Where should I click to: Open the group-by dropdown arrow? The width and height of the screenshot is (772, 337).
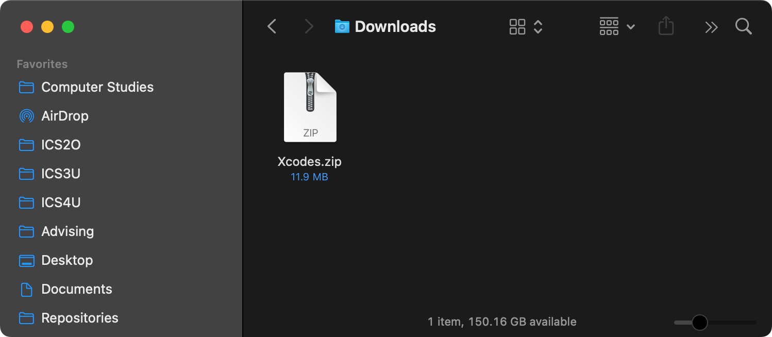pyautogui.click(x=631, y=26)
